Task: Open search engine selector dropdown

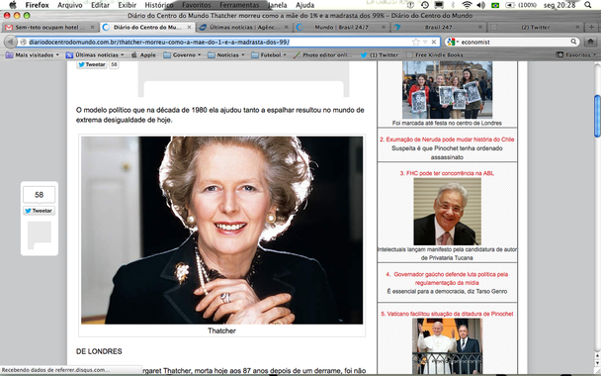Action: pos(453,42)
